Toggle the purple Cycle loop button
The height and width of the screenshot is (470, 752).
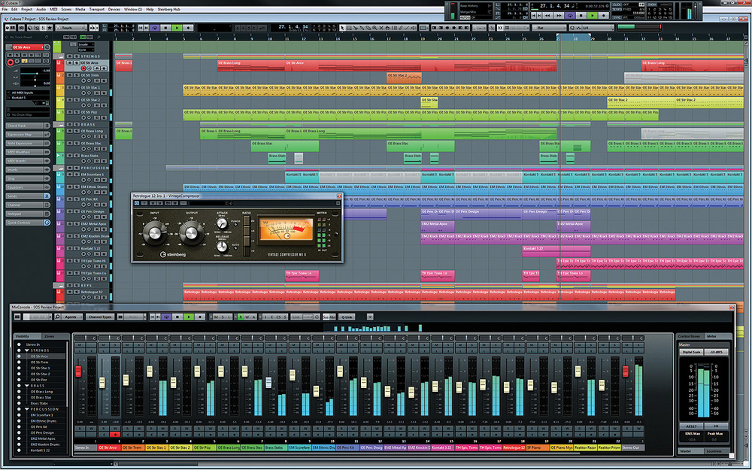coord(154,27)
